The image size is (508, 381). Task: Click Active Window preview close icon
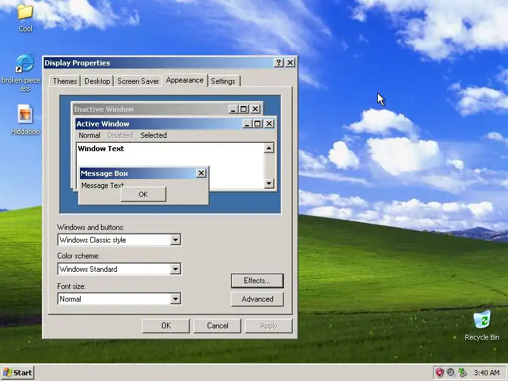[269, 123]
